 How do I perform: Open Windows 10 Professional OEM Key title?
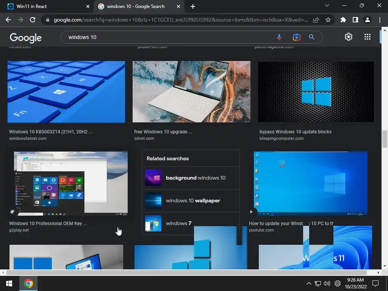click(48, 224)
